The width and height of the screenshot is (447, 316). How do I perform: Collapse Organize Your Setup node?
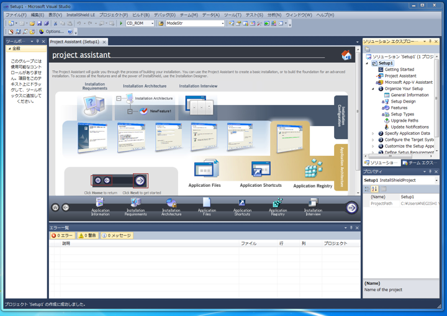pyautogui.click(x=373, y=89)
